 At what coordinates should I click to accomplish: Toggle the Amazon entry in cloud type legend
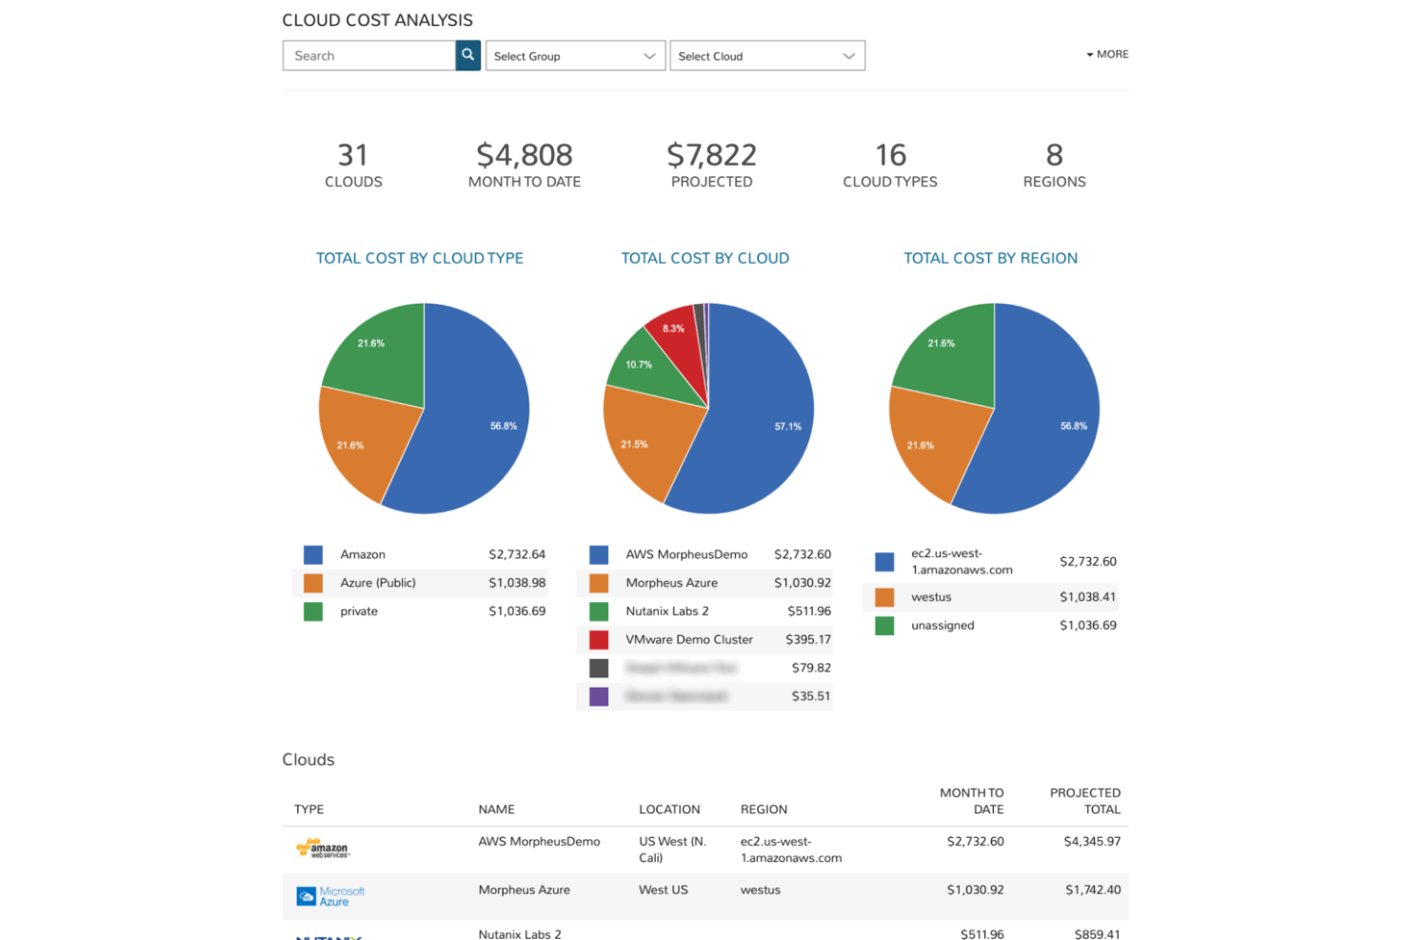[362, 554]
